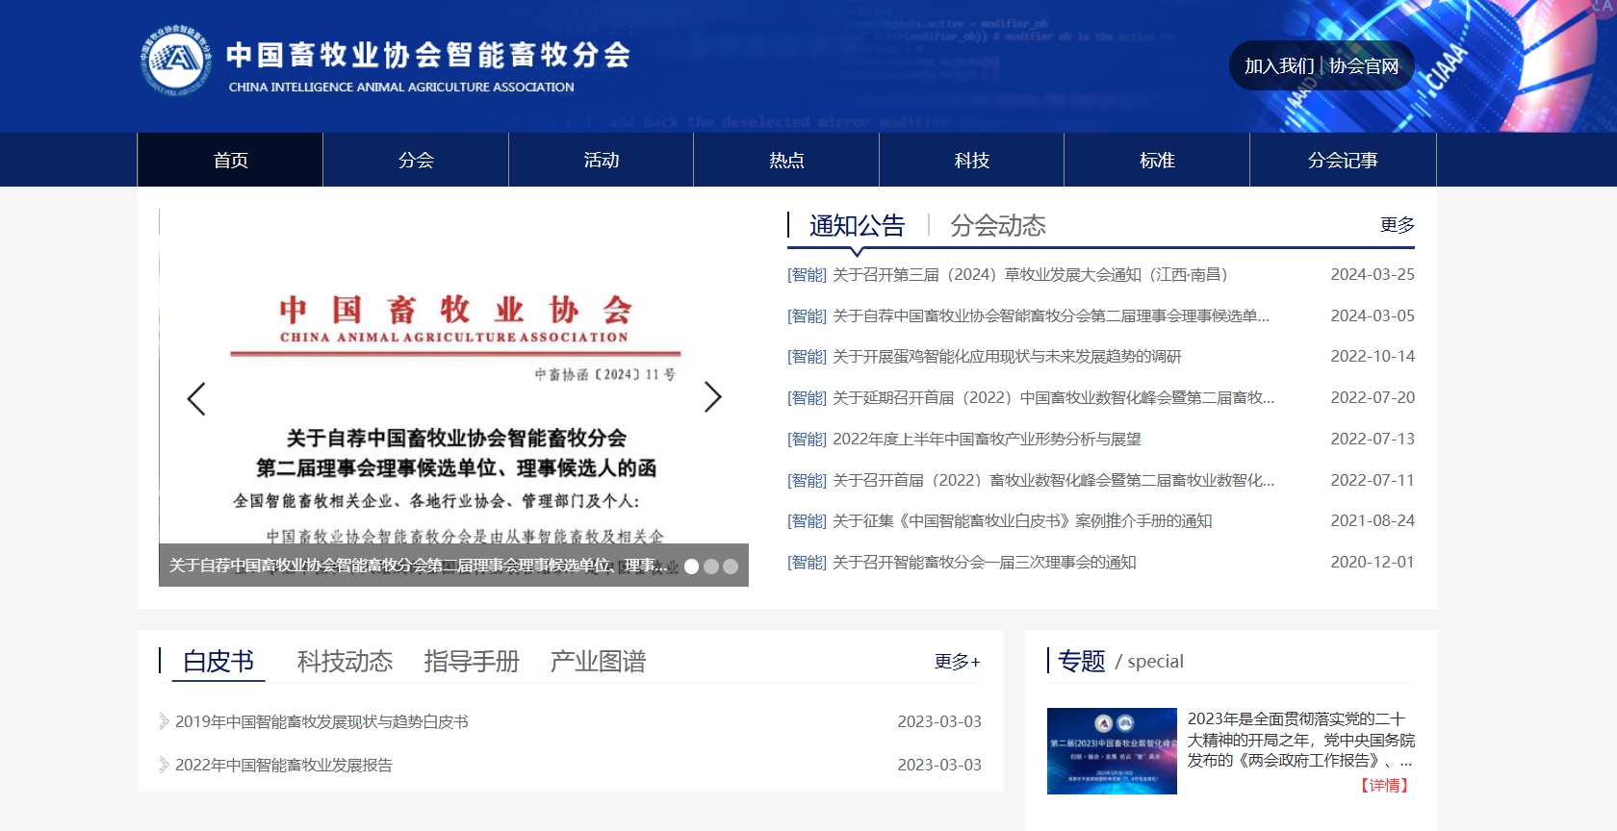Open 2022年中国智能畜牧业发展报告
This screenshot has height=831, width=1617.
pos(284,766)
